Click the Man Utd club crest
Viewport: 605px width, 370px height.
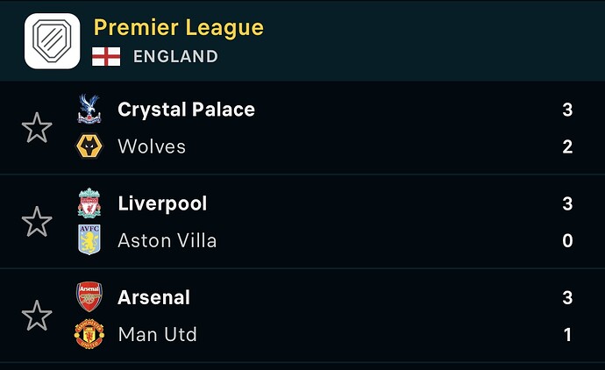[89, 334]
